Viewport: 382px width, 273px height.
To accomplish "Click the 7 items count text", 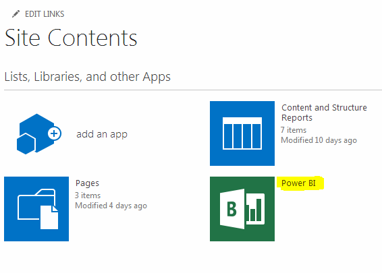I will pos(294,130).
